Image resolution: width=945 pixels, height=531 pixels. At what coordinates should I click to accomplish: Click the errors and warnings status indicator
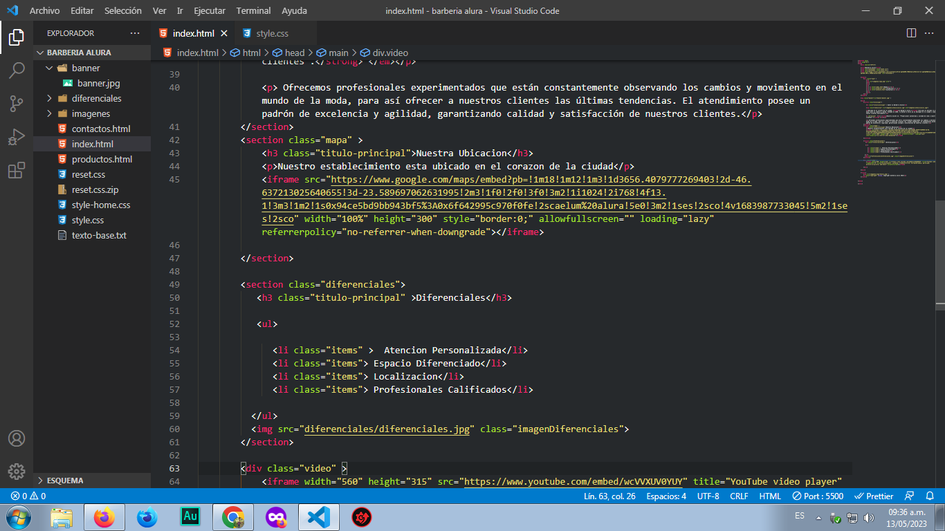28,496
